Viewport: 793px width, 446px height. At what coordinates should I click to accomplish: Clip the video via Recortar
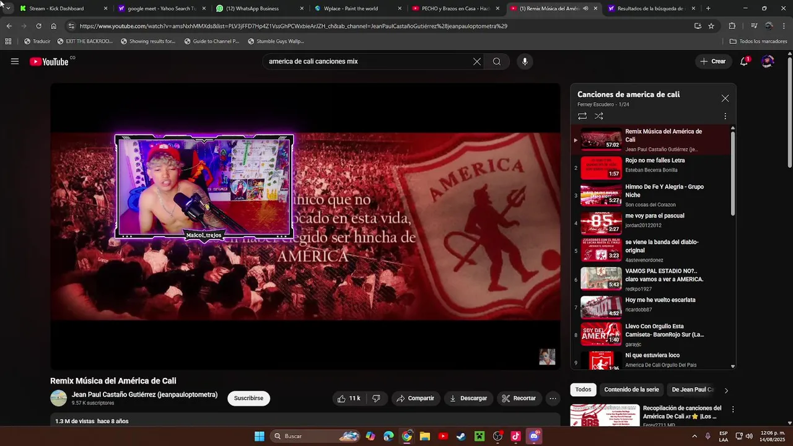[x=519, y=398]
